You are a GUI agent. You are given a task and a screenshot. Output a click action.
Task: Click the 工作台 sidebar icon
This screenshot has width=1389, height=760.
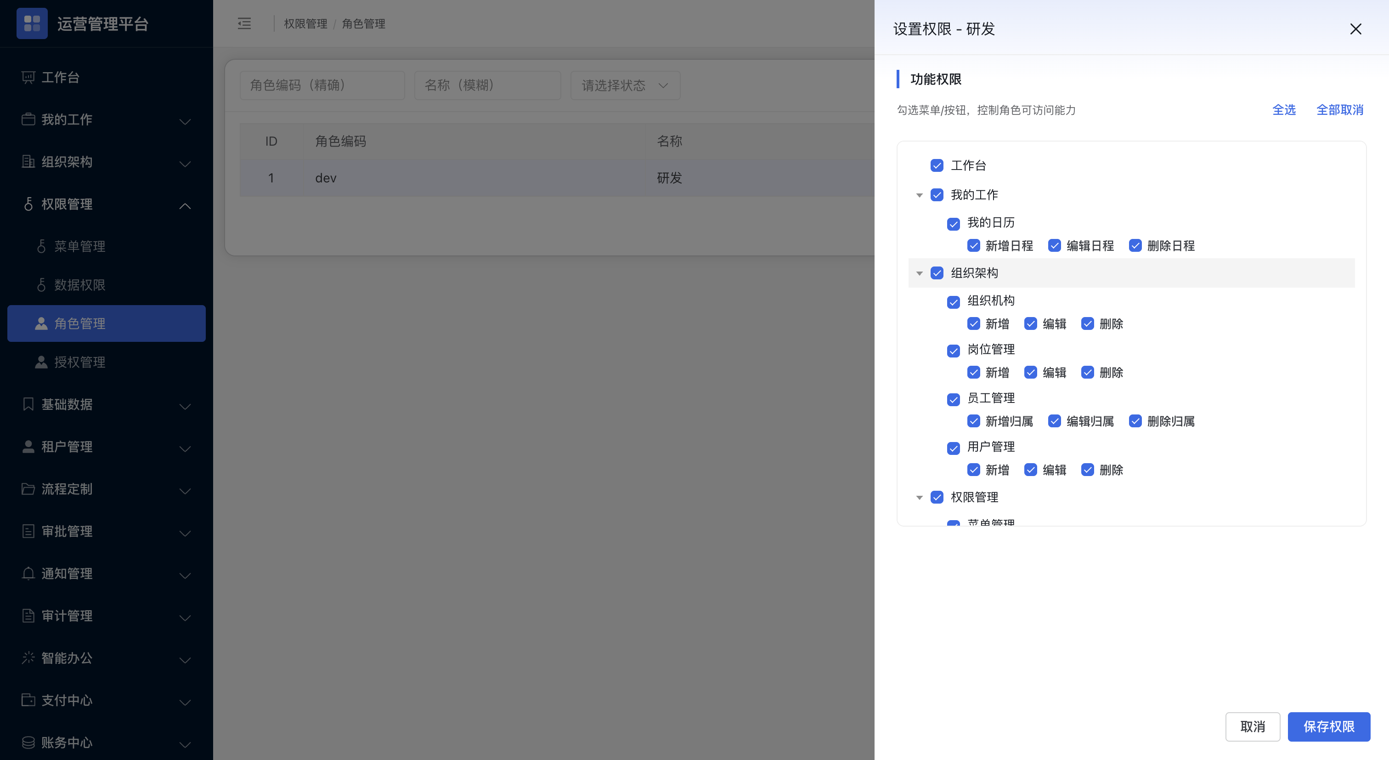(x=28, y=77)
